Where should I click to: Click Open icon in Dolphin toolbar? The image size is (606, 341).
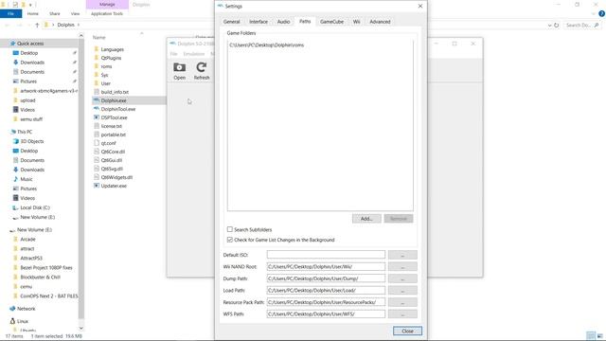pyautogui.click(x=179, y=71)
